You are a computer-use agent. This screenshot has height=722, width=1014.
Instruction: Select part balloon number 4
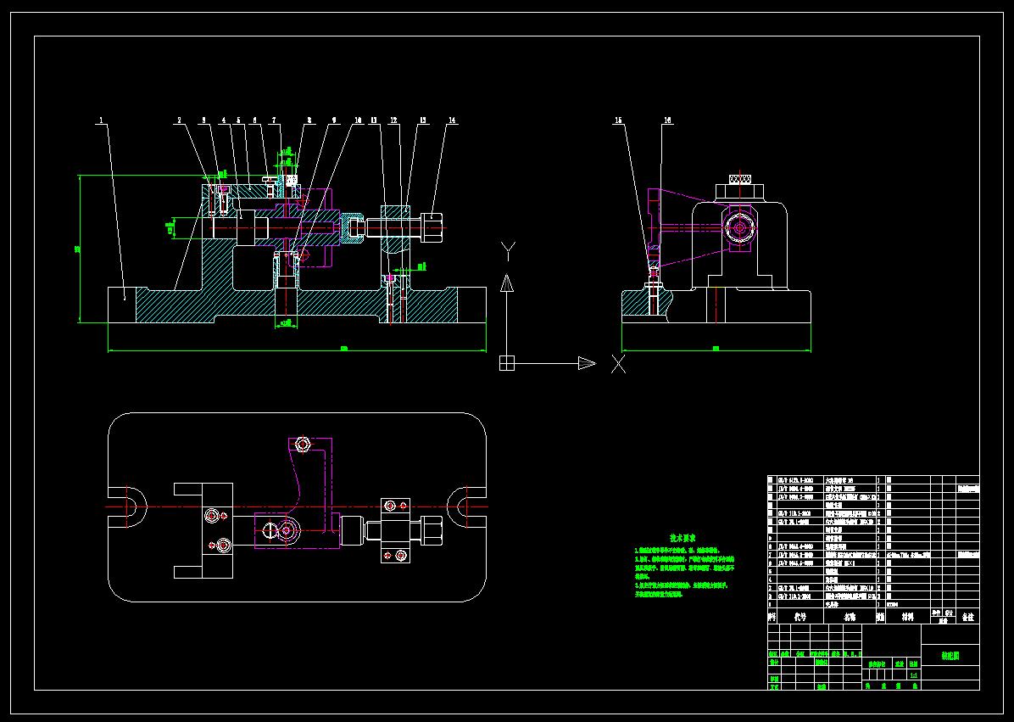tap(224, 120)
